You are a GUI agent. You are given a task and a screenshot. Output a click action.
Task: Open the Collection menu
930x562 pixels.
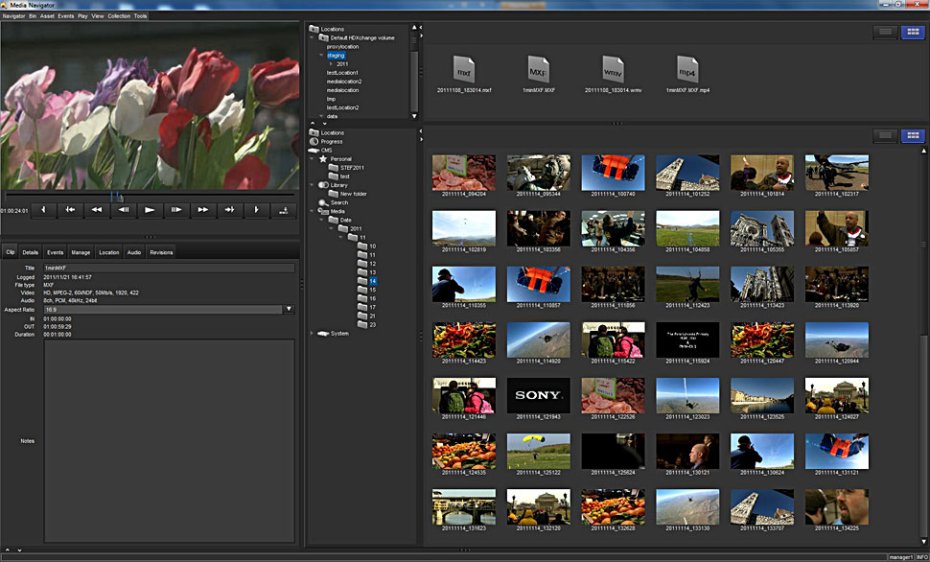(x=119, y=16)
